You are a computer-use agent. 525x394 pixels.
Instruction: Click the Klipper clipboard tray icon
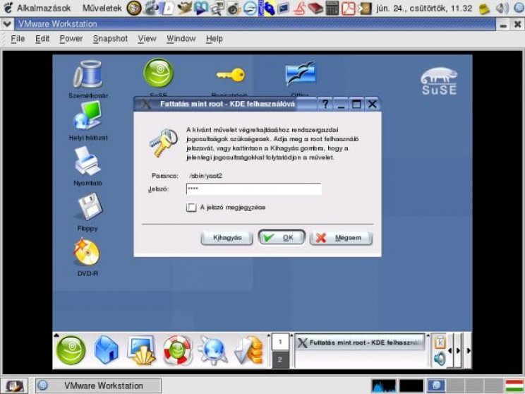pyautogui.click(x=440, y=342)
